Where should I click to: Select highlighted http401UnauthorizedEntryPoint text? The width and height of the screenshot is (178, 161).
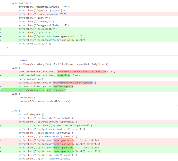(x=72, y=83)
